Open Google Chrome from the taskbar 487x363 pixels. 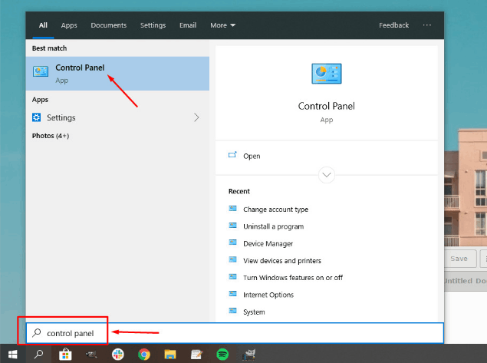(144, 355)
